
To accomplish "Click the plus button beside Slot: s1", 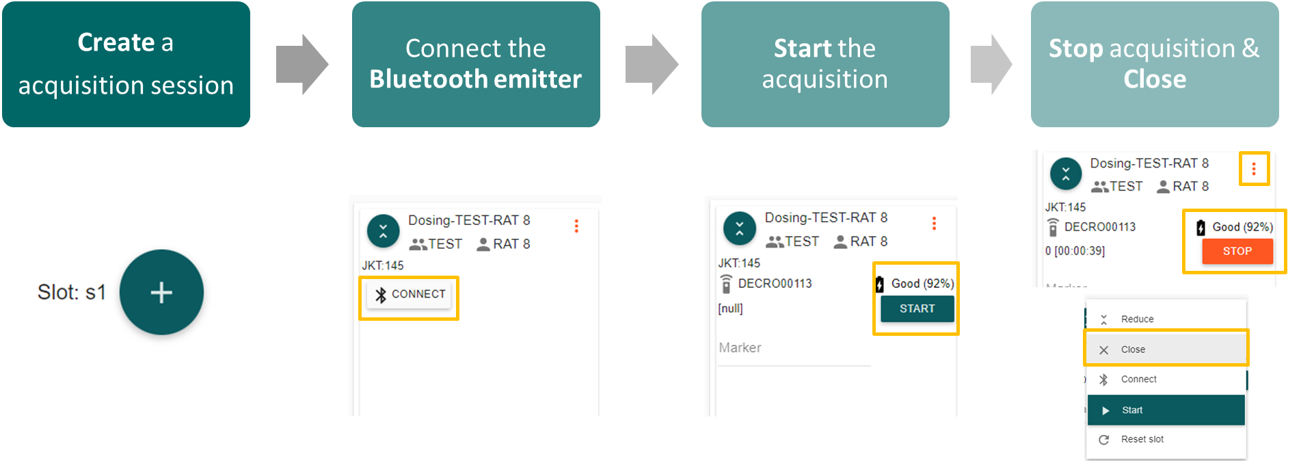I will click(x=161, y=292).
